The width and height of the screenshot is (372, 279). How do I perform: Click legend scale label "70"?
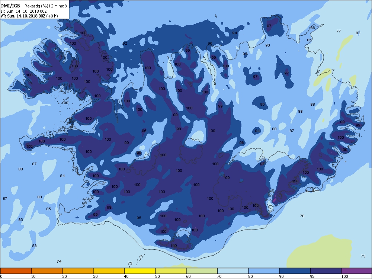click(219, 276)
